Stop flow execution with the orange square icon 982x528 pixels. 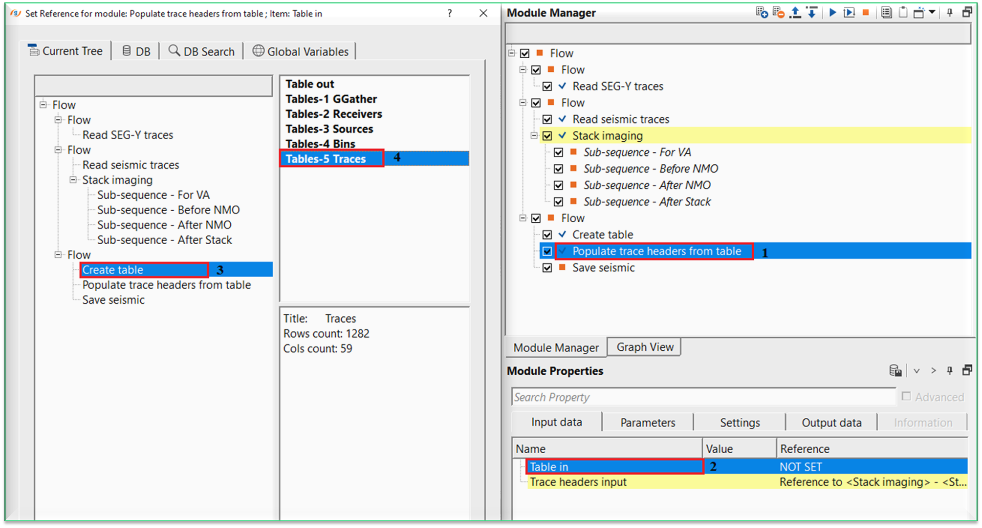[x=865, y=13]
